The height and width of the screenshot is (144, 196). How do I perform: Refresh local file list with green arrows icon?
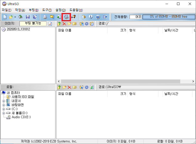(92, 87)
